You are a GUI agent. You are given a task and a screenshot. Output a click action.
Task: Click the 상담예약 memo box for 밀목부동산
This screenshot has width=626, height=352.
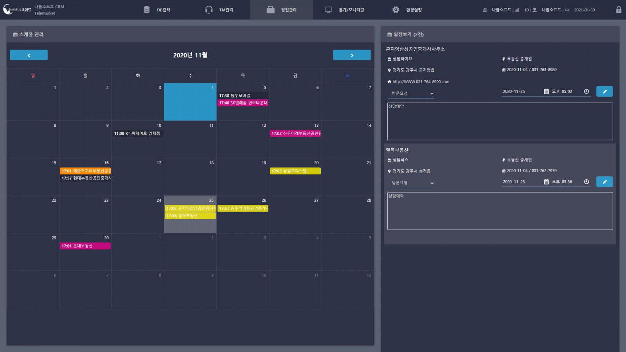pos(500,211)
